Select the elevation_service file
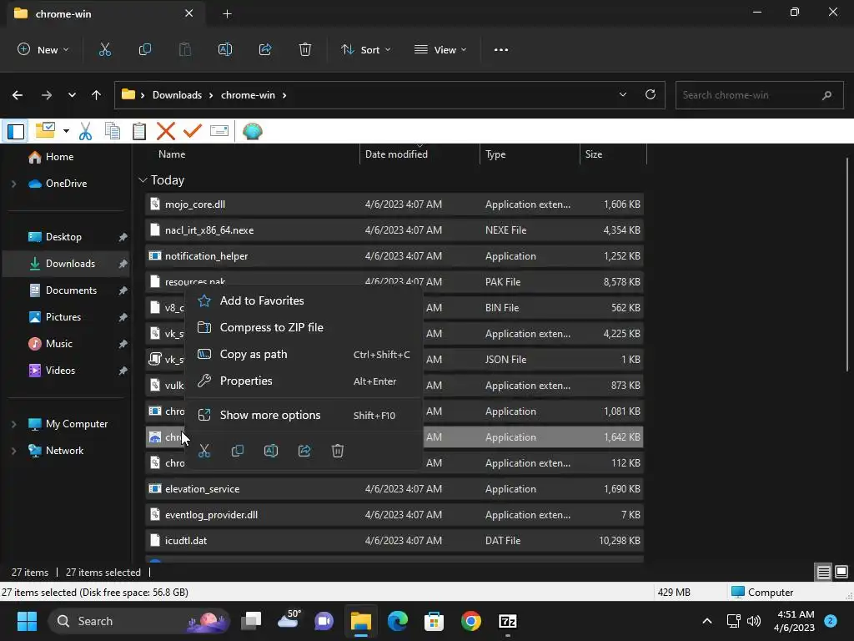Screen dimensions: 854x641 [394, 489]
